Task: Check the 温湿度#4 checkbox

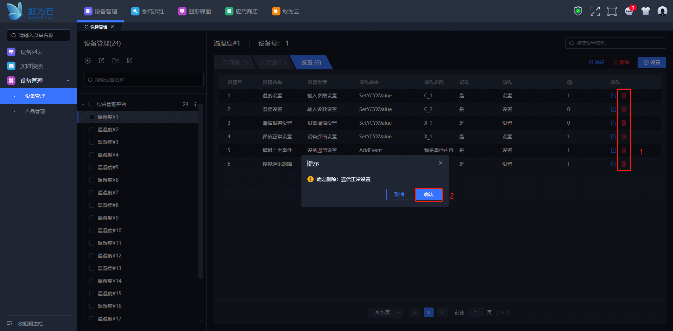Action: coord(92,155)
